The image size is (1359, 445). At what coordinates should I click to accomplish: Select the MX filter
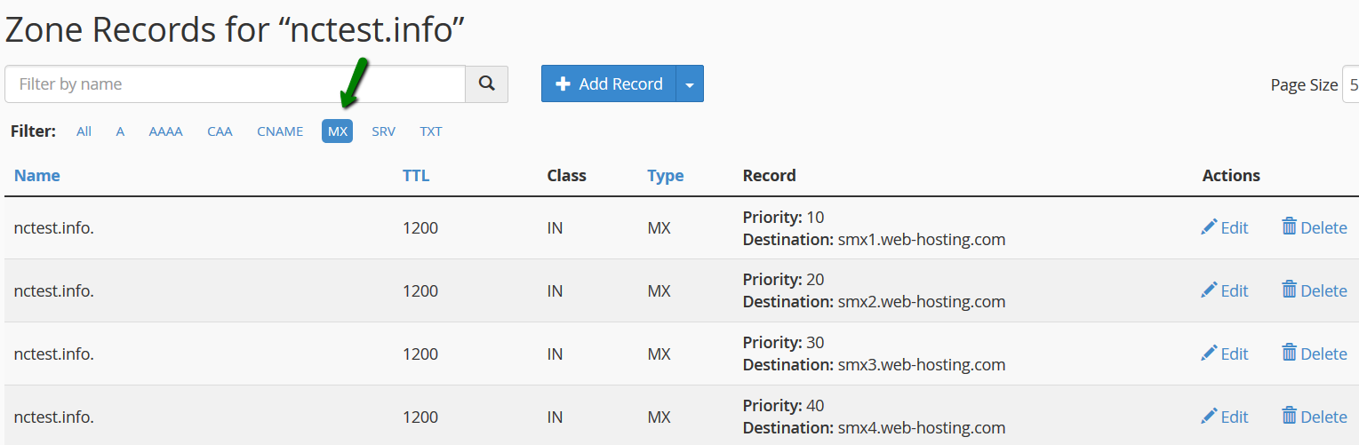338,131
